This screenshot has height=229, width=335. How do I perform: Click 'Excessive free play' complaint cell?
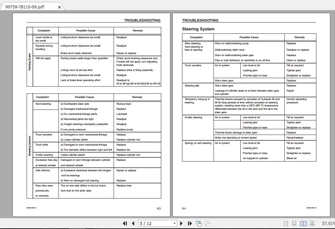click(46, 162)
